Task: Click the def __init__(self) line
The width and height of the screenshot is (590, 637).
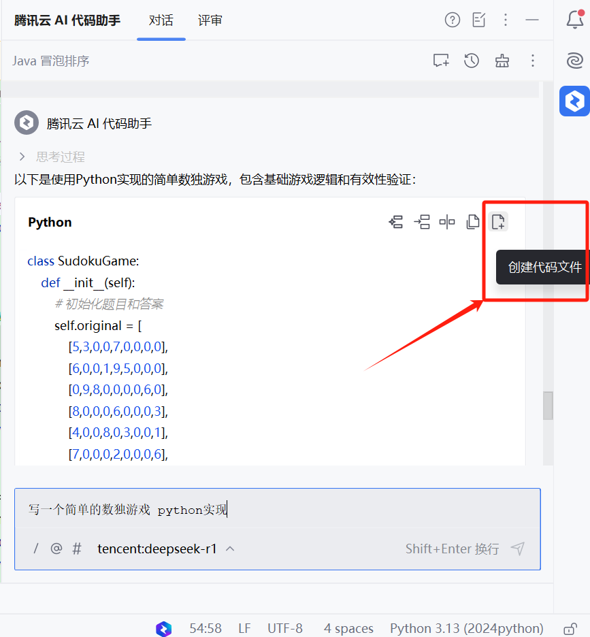Action: click(x=88, y=282)
